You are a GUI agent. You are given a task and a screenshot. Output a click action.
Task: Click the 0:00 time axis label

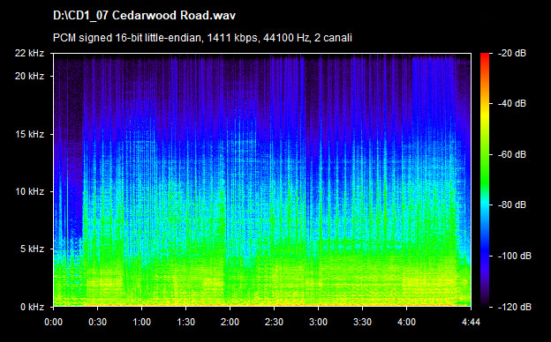53,322
